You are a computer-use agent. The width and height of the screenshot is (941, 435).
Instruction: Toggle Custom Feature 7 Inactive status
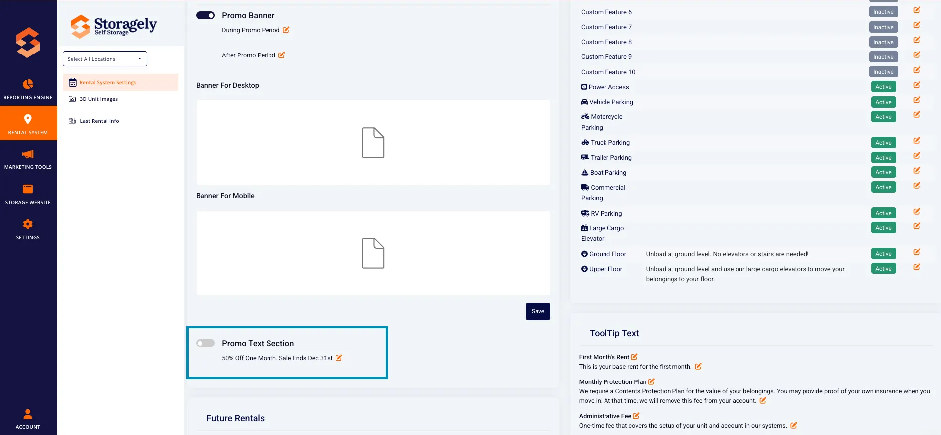[883, 27]
